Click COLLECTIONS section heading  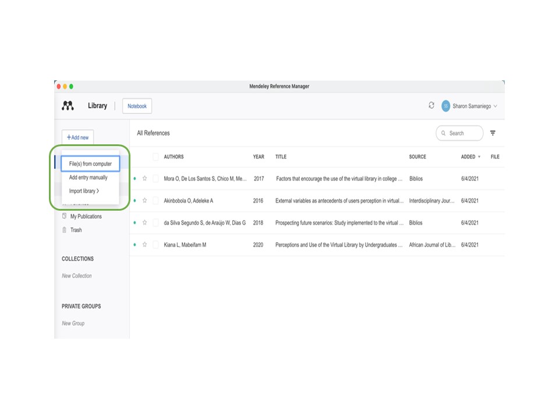click(x=77, y=258)
